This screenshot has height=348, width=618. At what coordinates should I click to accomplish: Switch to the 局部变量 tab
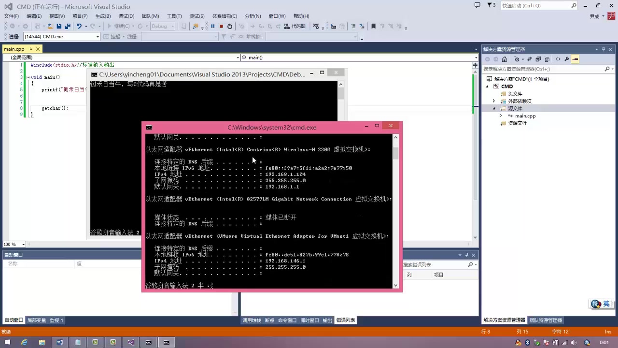tap(37, 320)
